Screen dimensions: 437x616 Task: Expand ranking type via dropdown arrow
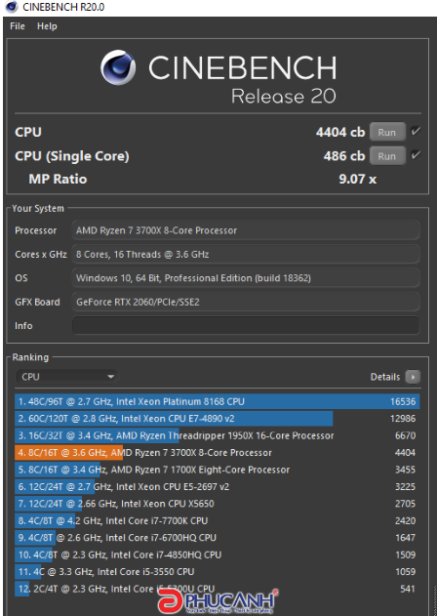(x=111, y=377)
